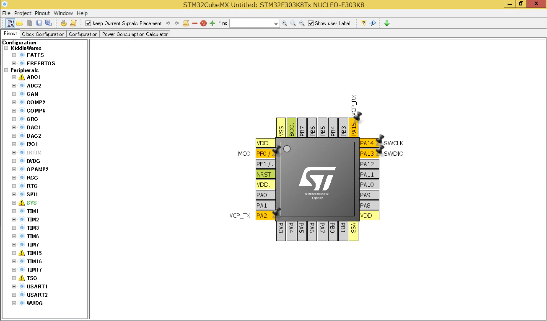Open the File menu
The image size is (547, 321).
pyautogui.click(x=6, y=13)
